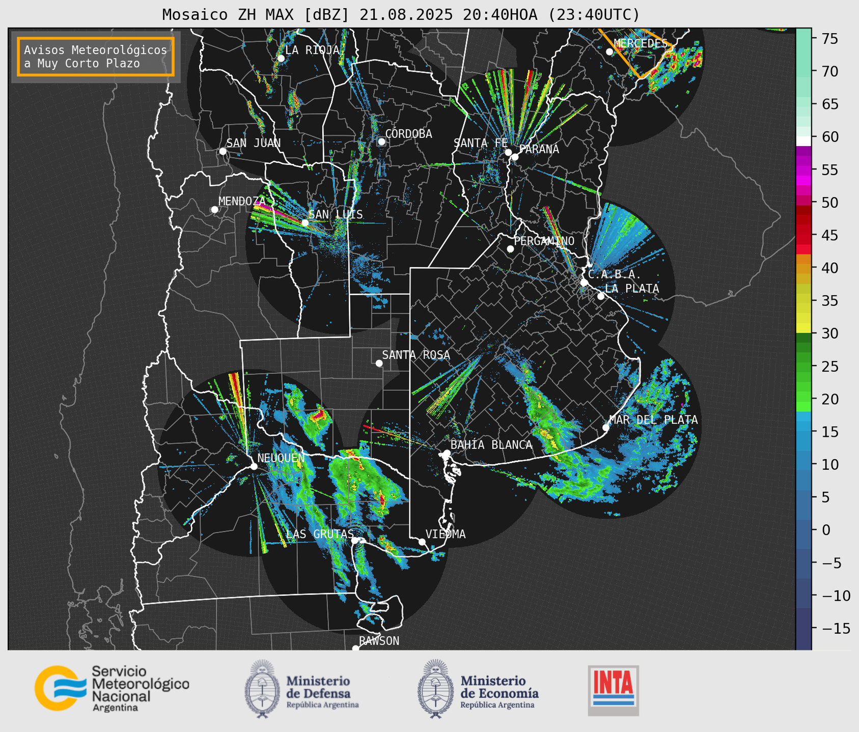Screen dimensions: 859x732
Task: Click the CÓRDOBA city label
Action: [409, 134]
